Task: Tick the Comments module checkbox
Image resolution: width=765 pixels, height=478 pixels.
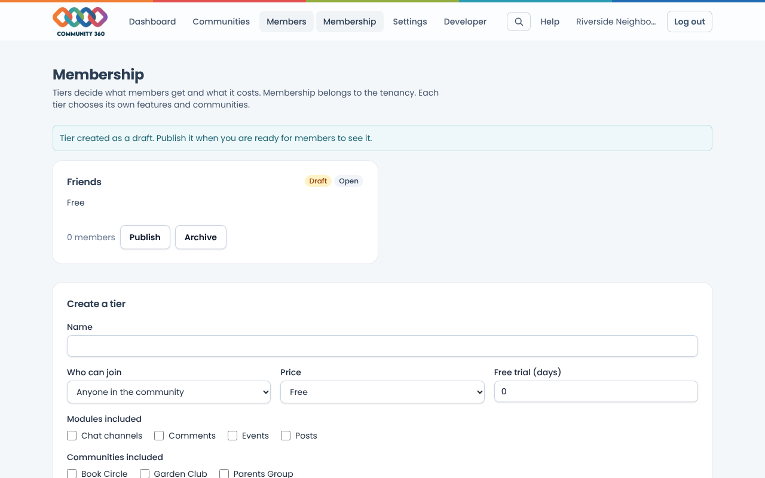Action: pos(159,436)
